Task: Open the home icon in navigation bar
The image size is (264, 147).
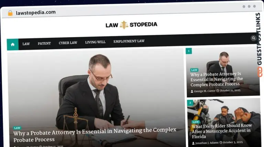Action: click(x=13, y=45)
